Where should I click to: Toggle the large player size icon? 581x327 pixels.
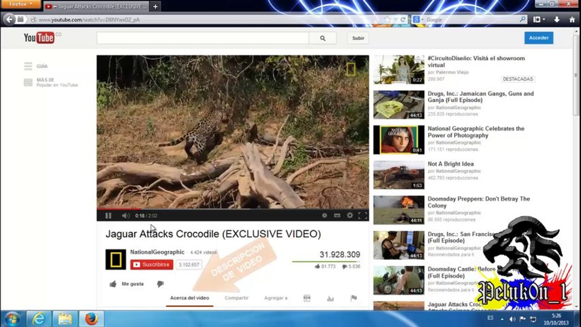pos(337,215)
